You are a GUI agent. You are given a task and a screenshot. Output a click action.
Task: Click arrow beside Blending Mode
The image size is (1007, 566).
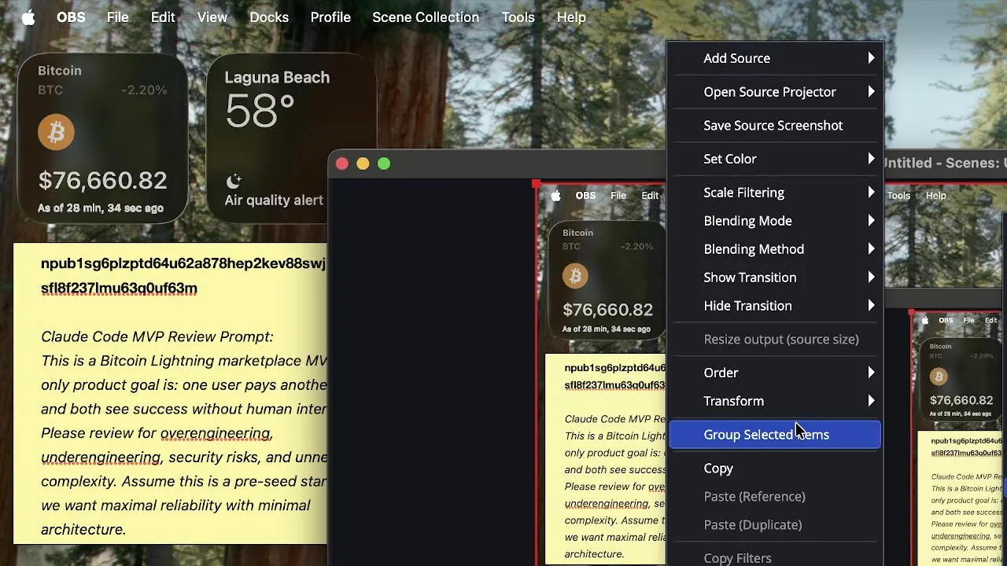click(x=871, y=221)
